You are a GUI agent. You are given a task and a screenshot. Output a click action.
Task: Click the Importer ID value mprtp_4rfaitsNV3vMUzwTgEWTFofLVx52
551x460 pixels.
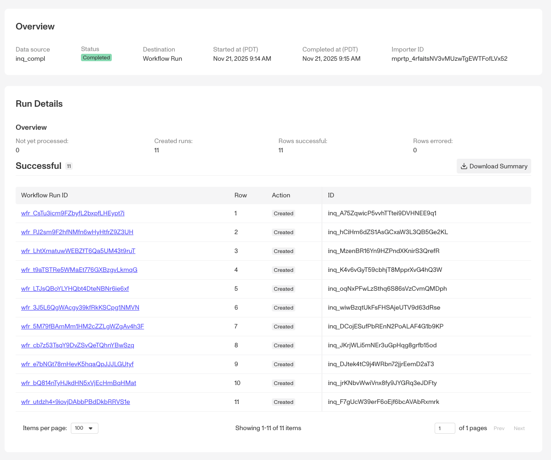pos(449,59)
